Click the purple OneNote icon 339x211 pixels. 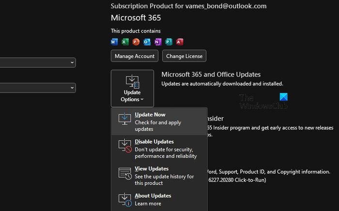point(157,42)
